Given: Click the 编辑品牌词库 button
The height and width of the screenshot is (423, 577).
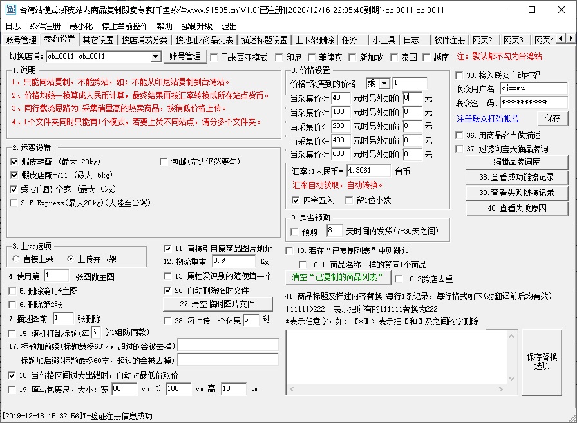Looking at the screenshot, I should [x=516, y=162].
